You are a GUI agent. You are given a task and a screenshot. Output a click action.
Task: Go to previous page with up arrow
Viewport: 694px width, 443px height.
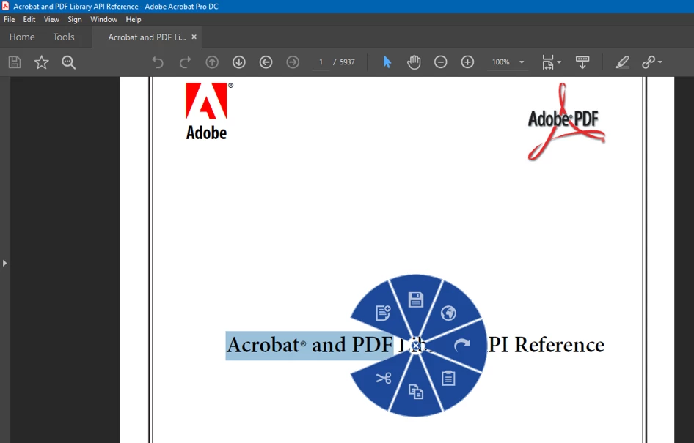[x=212, y=62]
